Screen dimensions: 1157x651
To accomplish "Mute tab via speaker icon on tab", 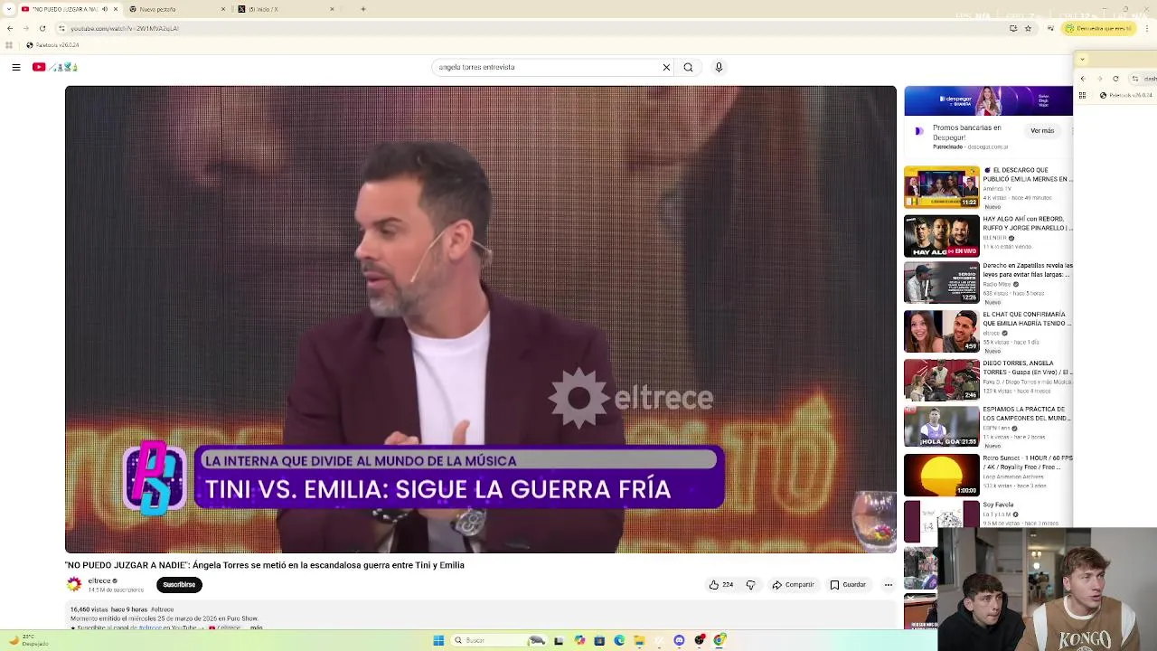I will (105, 9).
